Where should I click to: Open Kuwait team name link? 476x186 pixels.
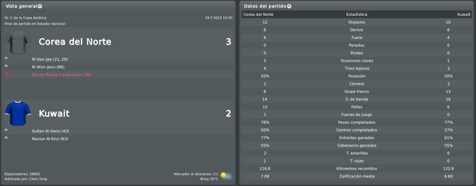point(54,114)
